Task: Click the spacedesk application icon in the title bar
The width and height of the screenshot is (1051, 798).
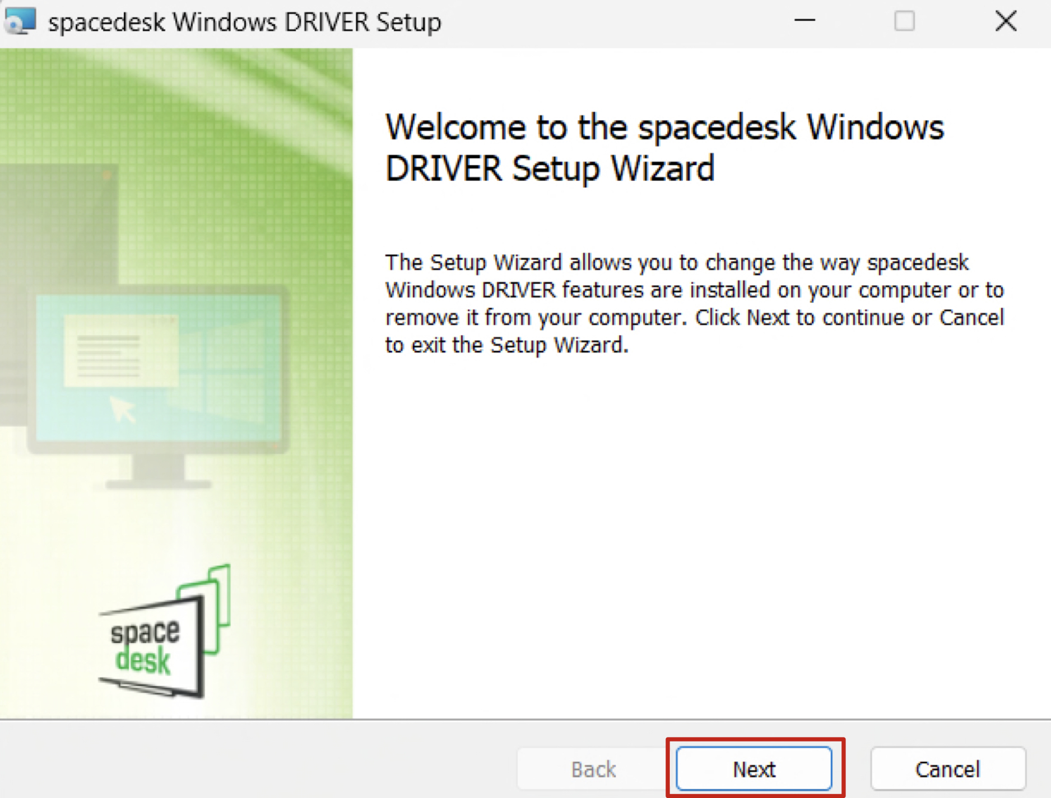Action: (18, 21)
